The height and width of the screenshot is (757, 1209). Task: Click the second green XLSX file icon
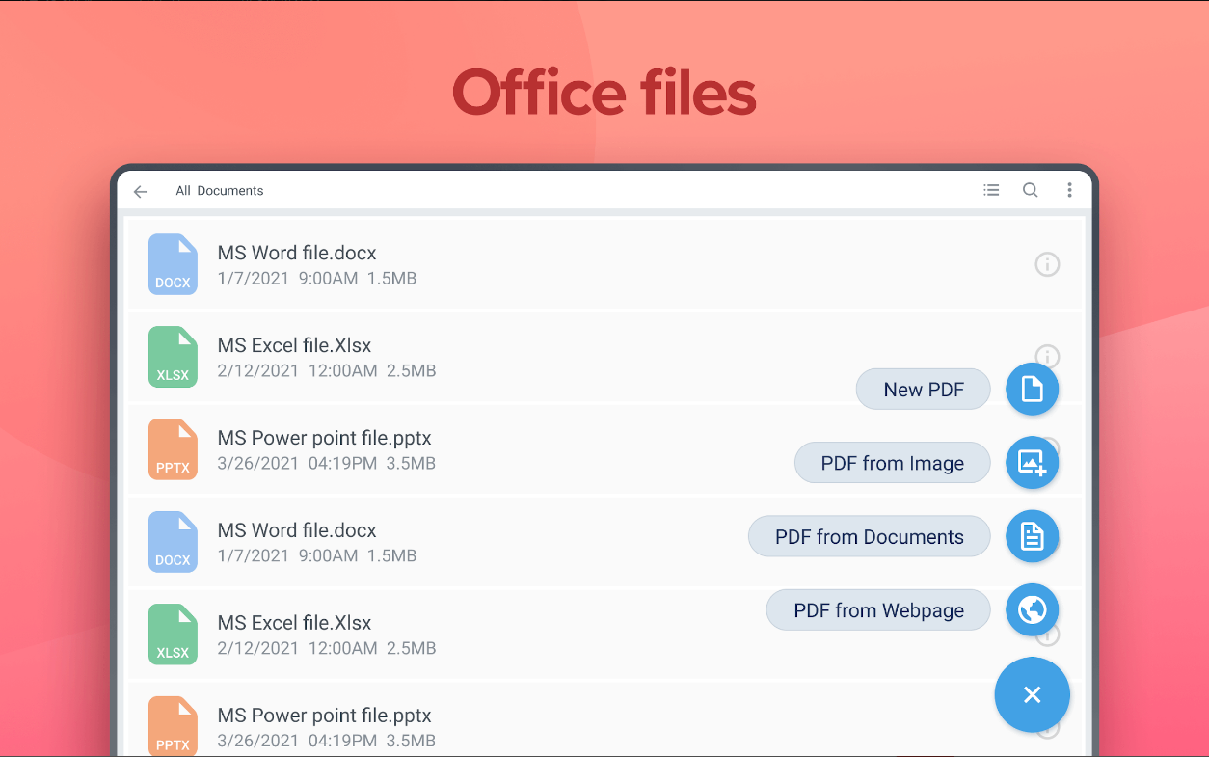(x=173, y=635)
